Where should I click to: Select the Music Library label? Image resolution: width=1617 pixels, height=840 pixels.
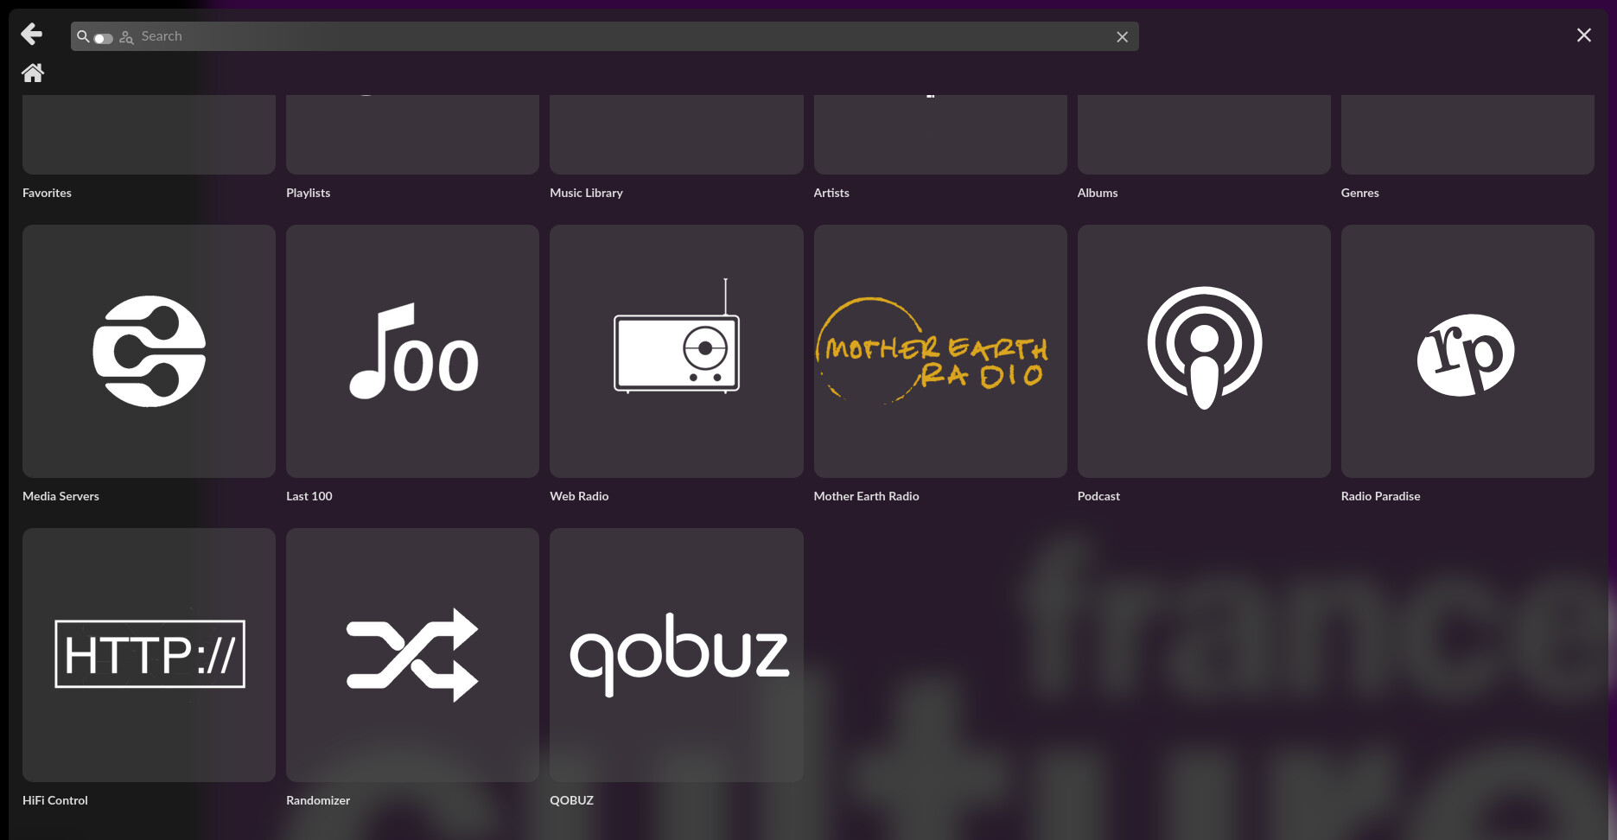[x=586, y=193]
